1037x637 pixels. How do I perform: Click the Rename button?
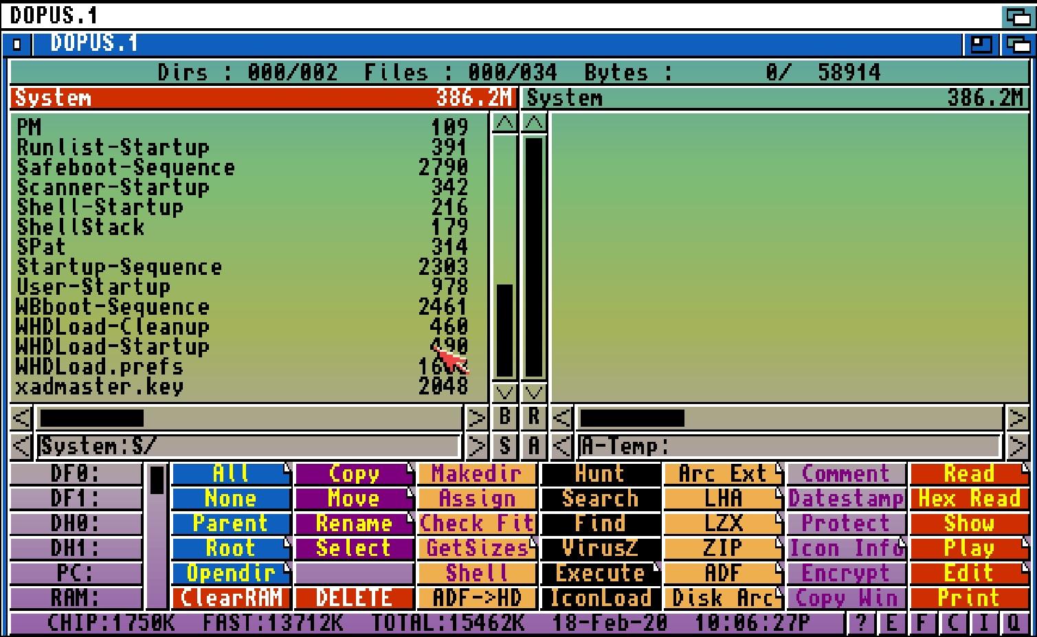[354, 523]
